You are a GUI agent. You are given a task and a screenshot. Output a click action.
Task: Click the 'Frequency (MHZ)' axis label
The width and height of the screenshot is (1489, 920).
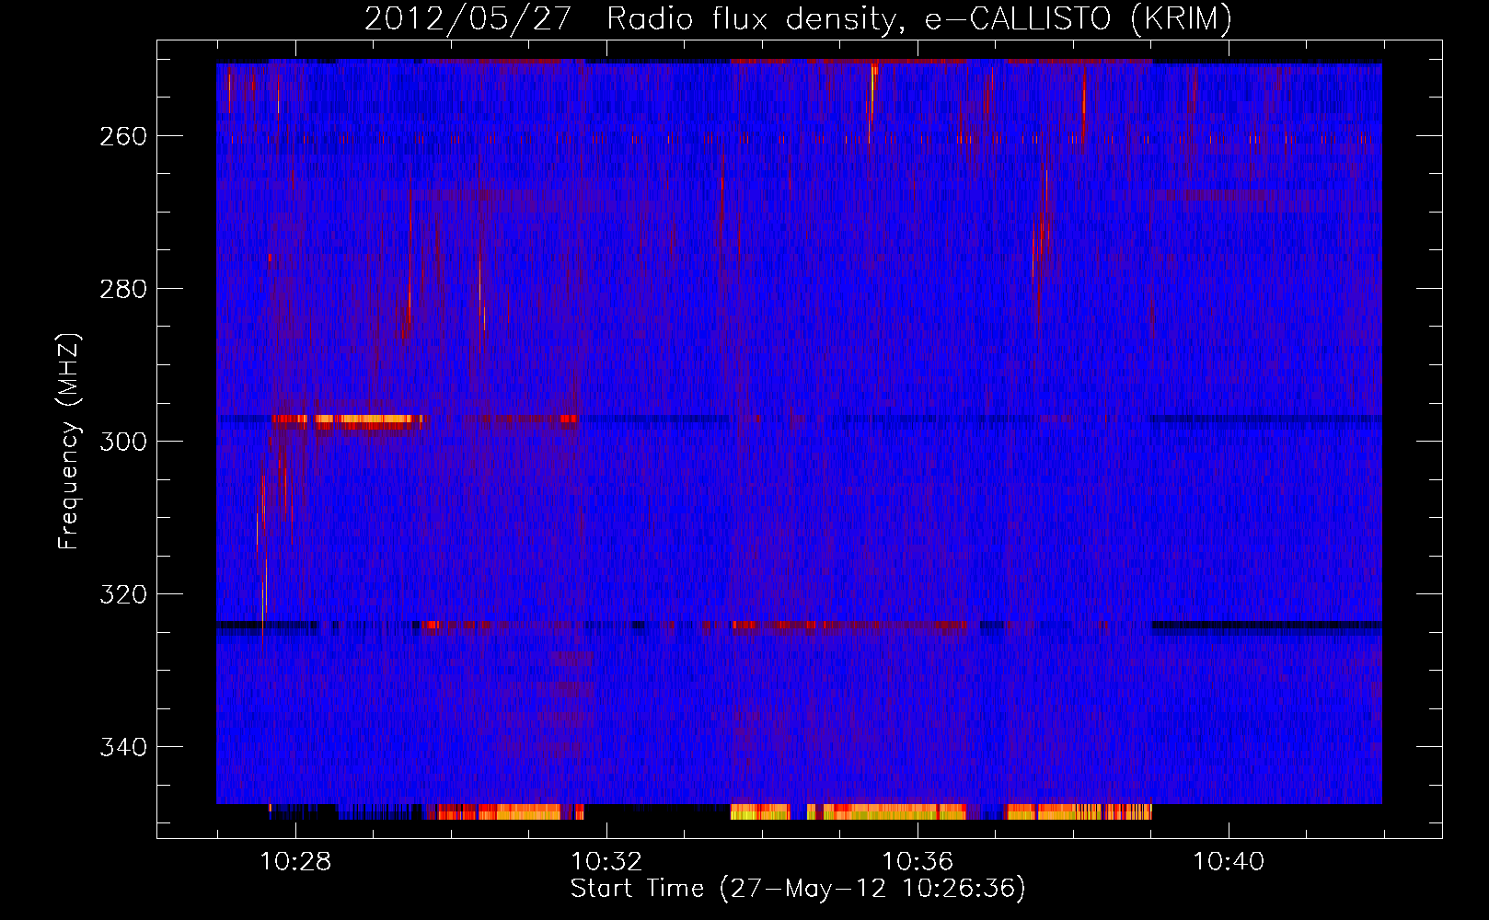click(69, 441)
